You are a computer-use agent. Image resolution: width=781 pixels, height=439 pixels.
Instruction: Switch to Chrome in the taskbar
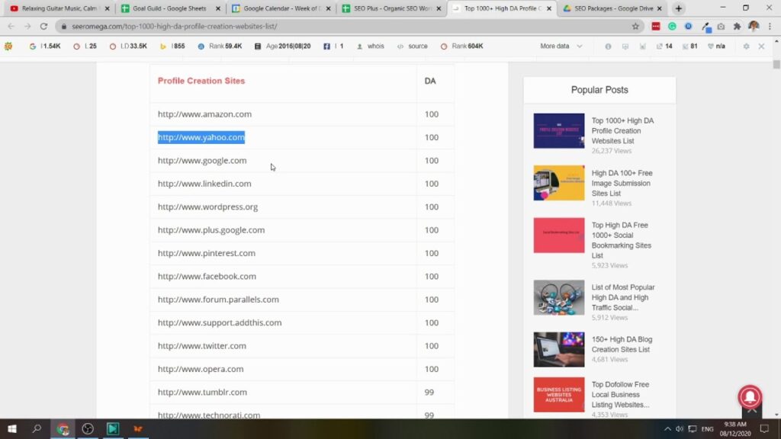[63, 428]
